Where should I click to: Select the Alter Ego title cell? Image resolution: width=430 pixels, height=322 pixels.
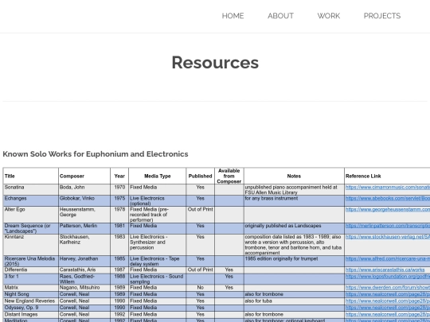click(31, 215)
